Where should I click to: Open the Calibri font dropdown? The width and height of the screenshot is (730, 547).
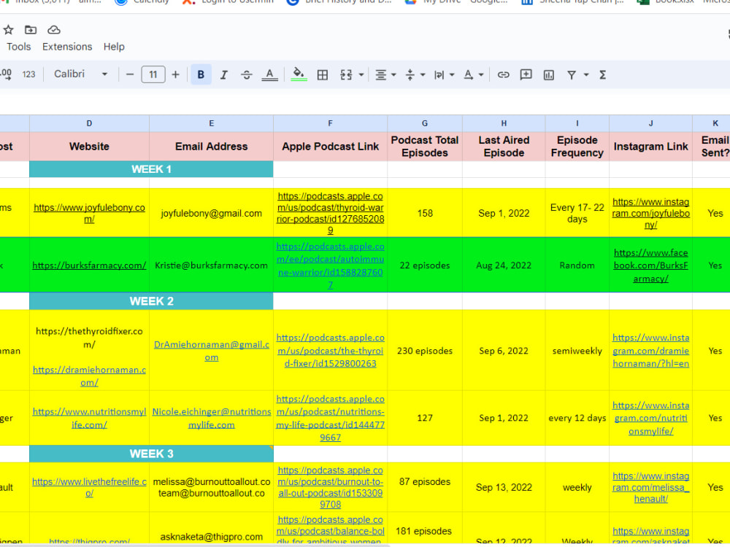tap(80, 74)
